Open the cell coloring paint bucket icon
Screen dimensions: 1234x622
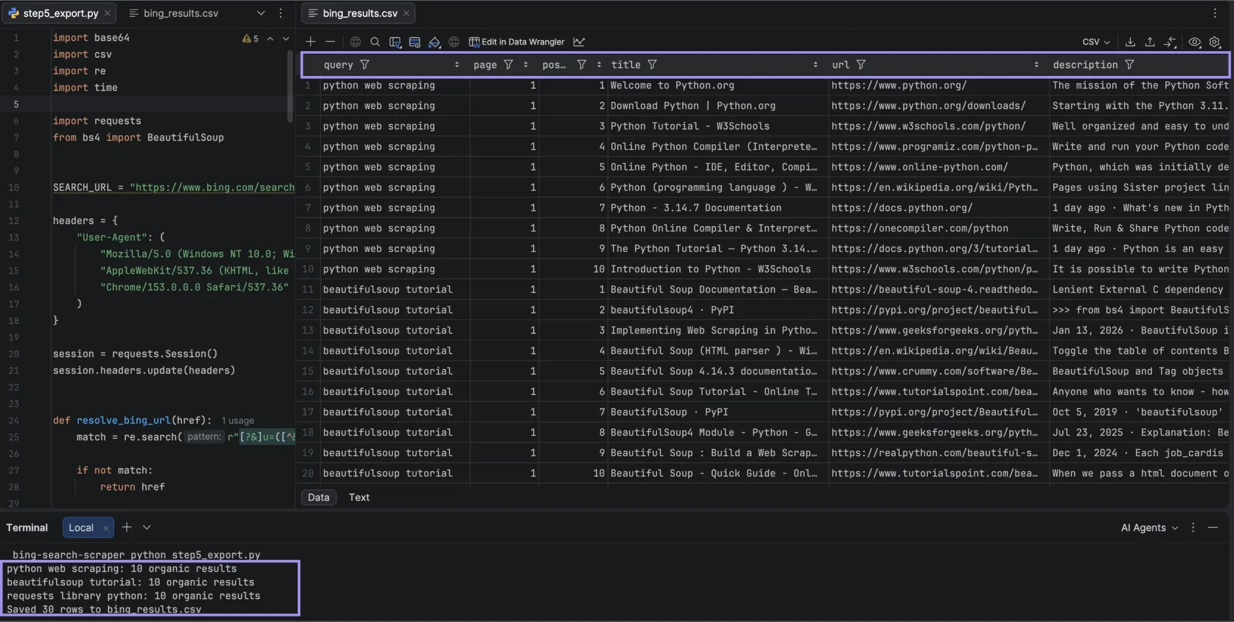pos(434,42)
